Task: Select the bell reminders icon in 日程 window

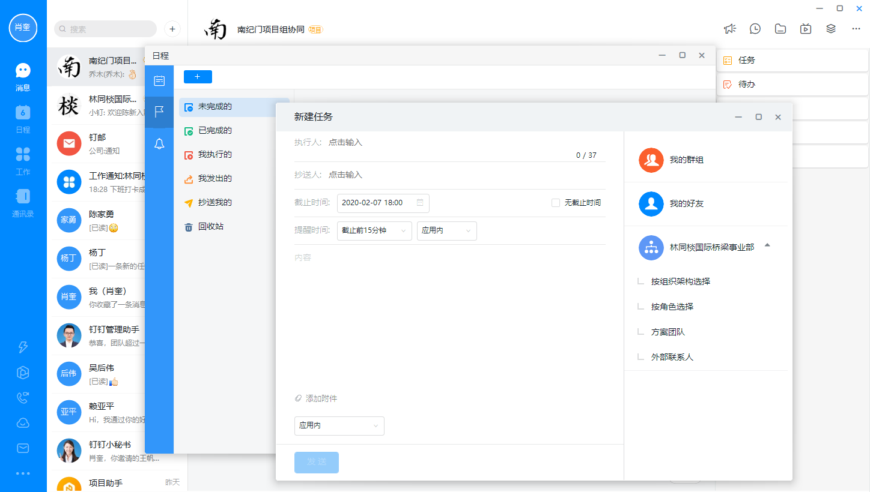Action: [x=159, y=143]
